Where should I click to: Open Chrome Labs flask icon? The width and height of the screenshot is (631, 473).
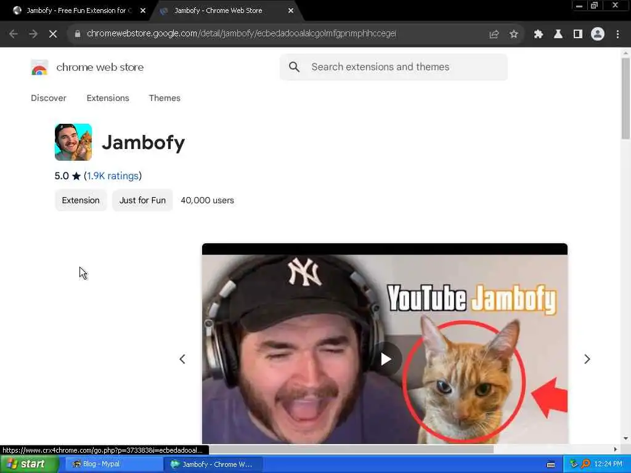(558, 34)
